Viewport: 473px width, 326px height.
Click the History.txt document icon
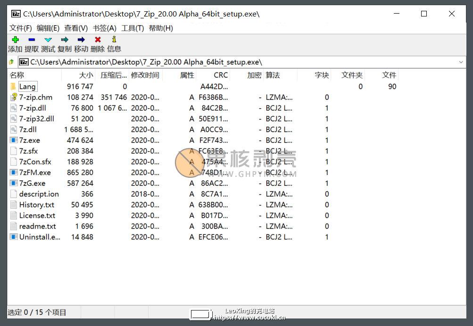(14, 205)
